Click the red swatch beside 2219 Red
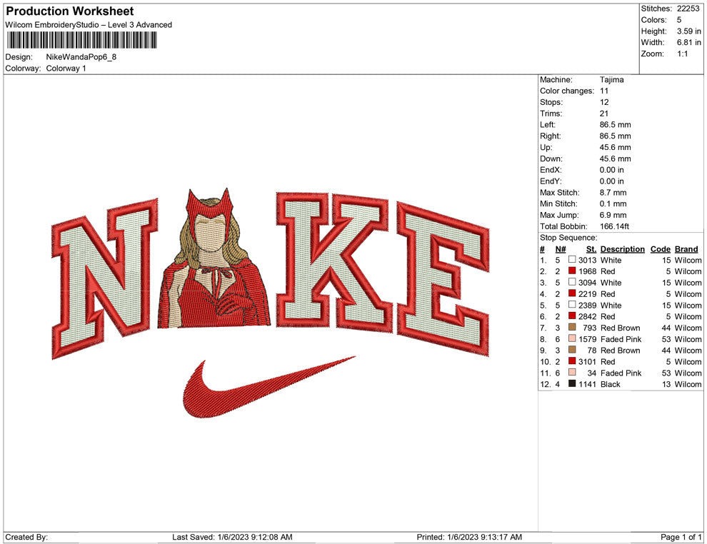 pos(572,293)
